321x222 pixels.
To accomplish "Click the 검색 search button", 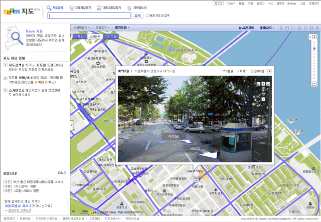I will coord(137,16).
